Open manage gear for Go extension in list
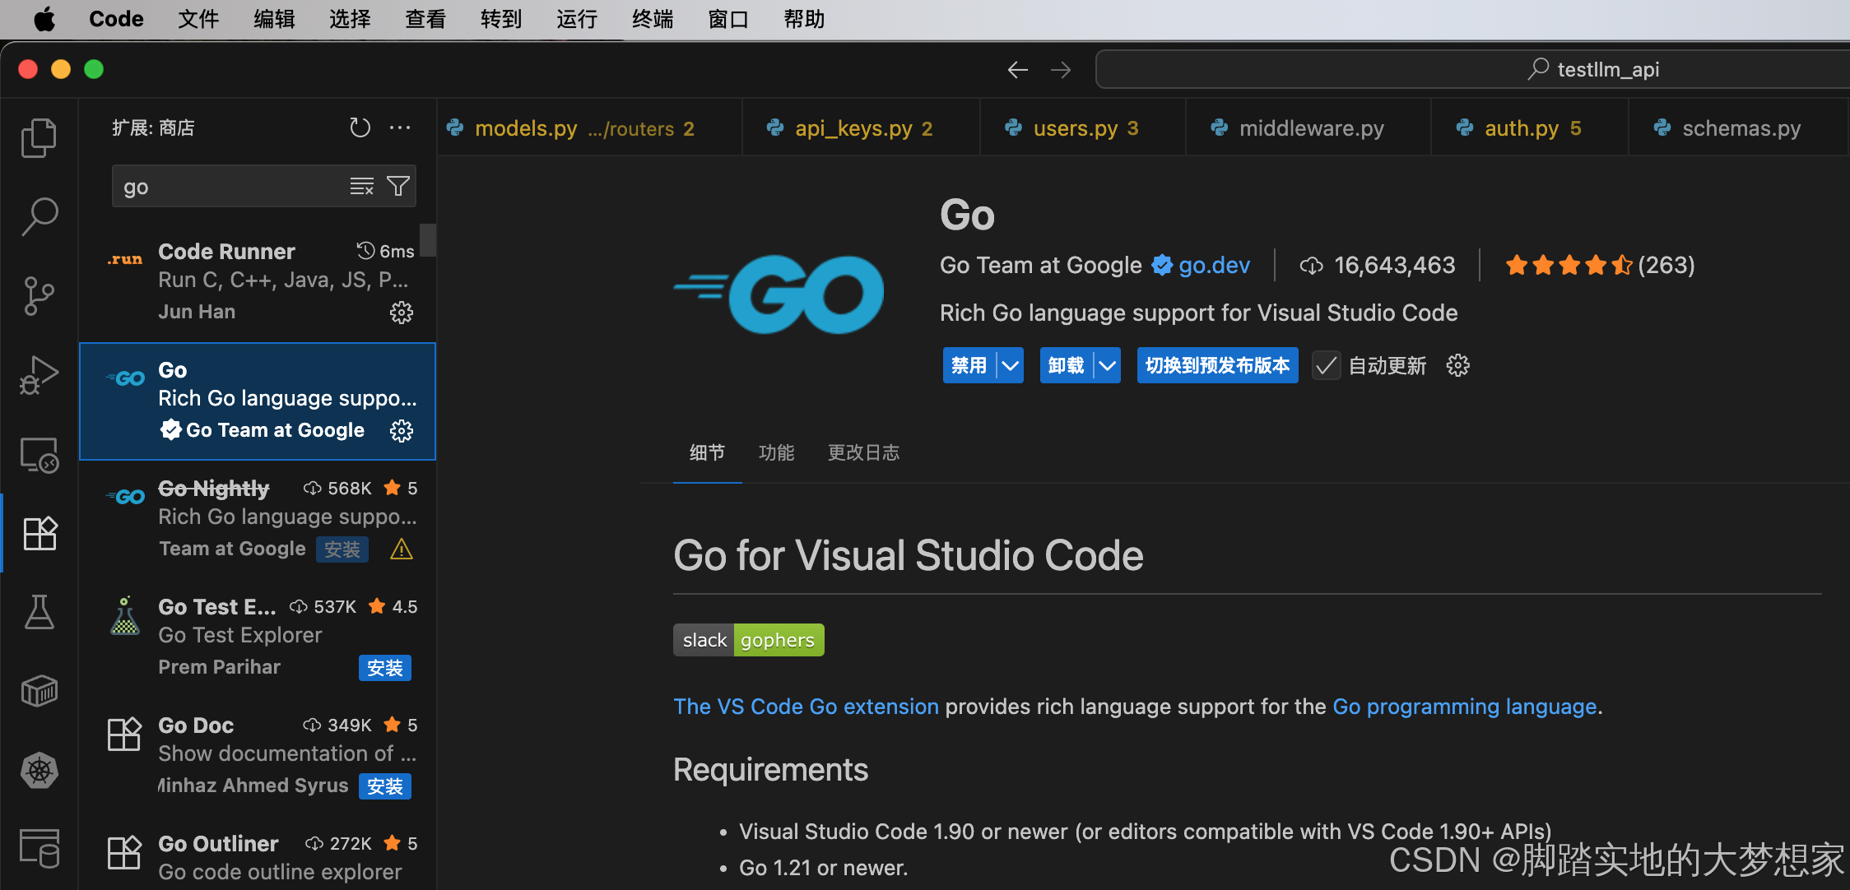 coord(402,431)
